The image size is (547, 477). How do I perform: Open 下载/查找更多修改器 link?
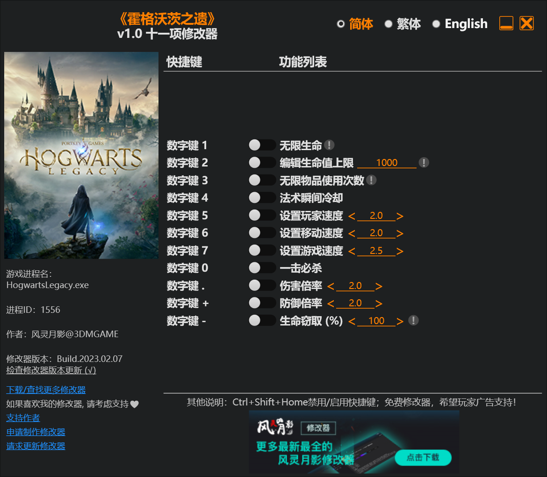coord(46,390)
